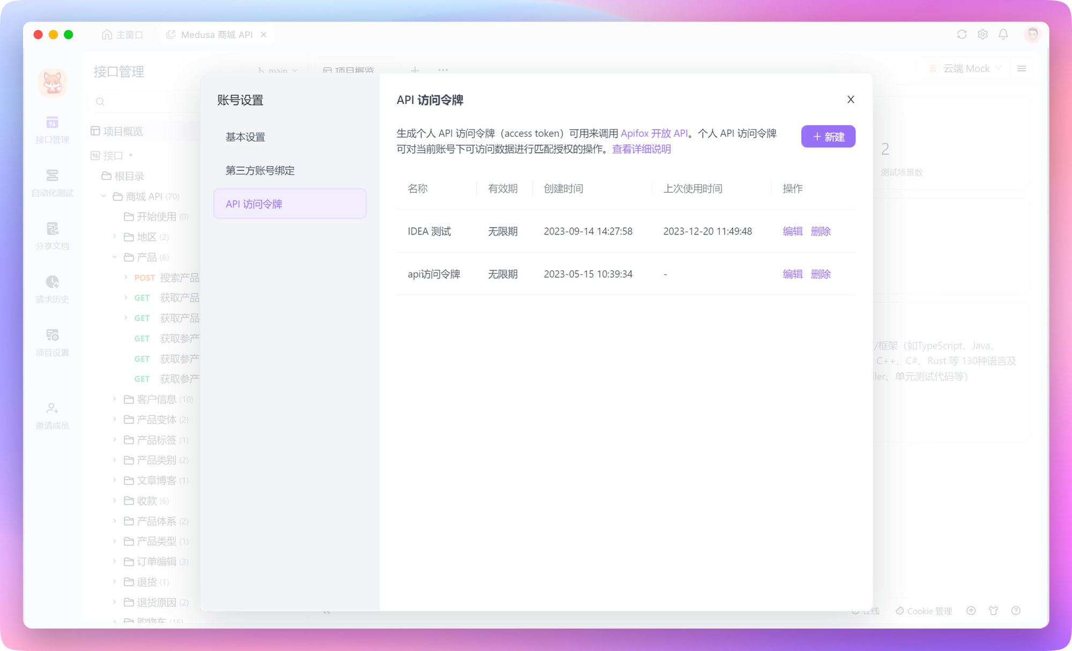Image resolution: width=1072 pixels, height=651 pixels.
Task: Open 接口管理 in sidebar
Action: click(53, 130)
